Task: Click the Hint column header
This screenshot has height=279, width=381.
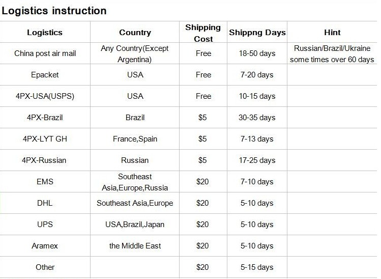Action: coord(332,32)
